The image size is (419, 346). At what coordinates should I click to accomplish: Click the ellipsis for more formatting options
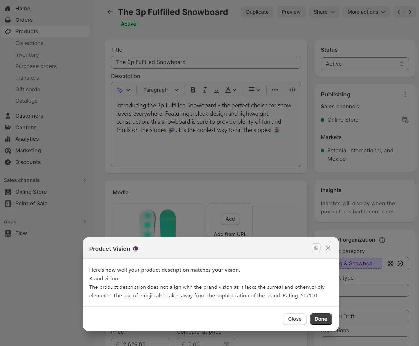point(275,90)
